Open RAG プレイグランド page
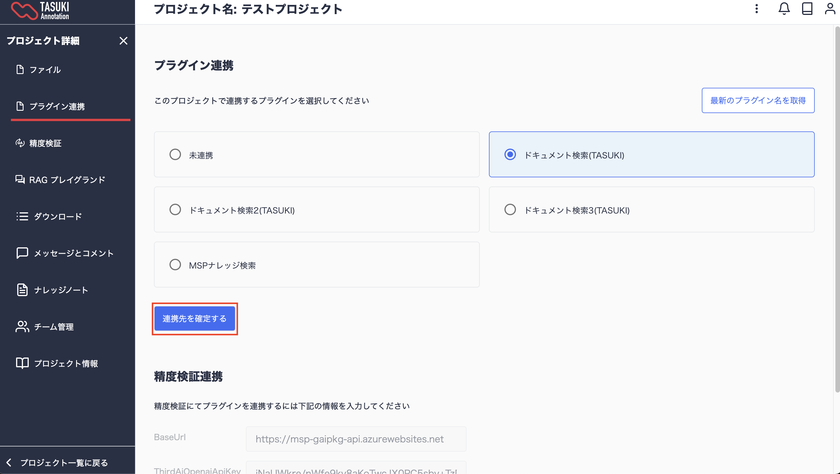Image resolution: width=840 pixels, height=474 pixels. click(x=67, y=180)
